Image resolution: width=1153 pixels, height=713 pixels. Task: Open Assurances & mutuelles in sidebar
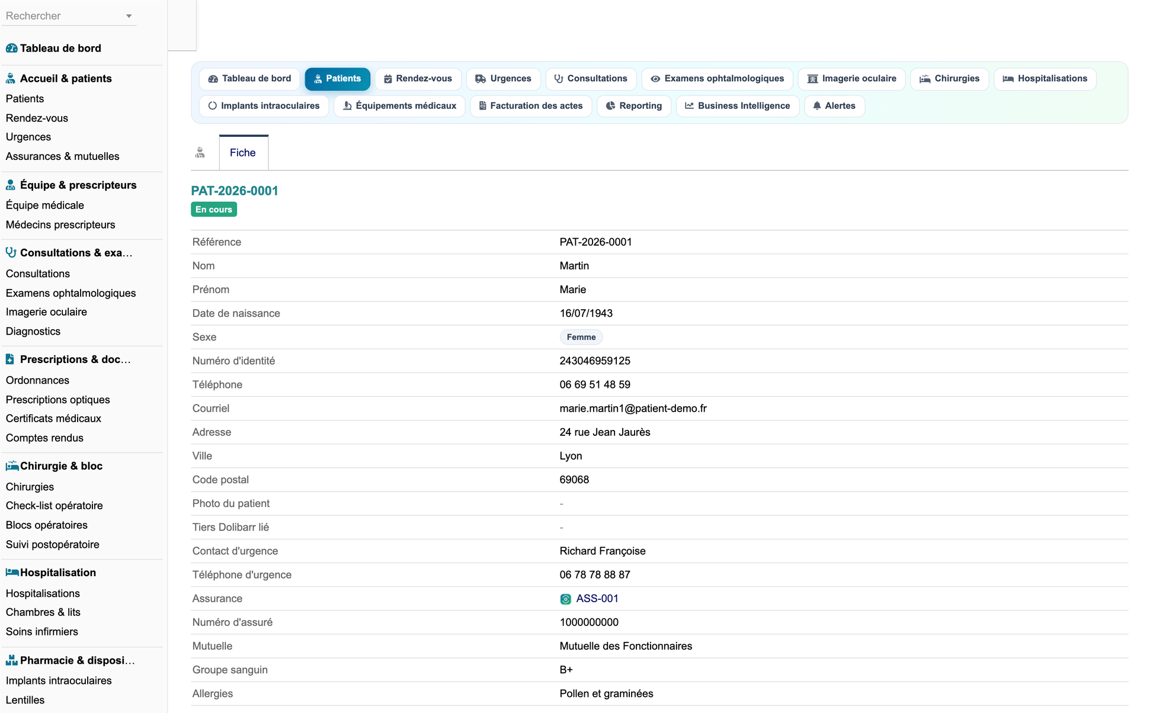[63, 156]
